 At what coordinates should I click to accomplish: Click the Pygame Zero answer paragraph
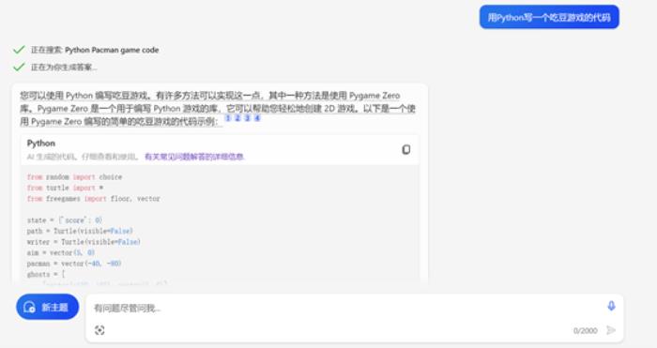click(x=218, y=109)
